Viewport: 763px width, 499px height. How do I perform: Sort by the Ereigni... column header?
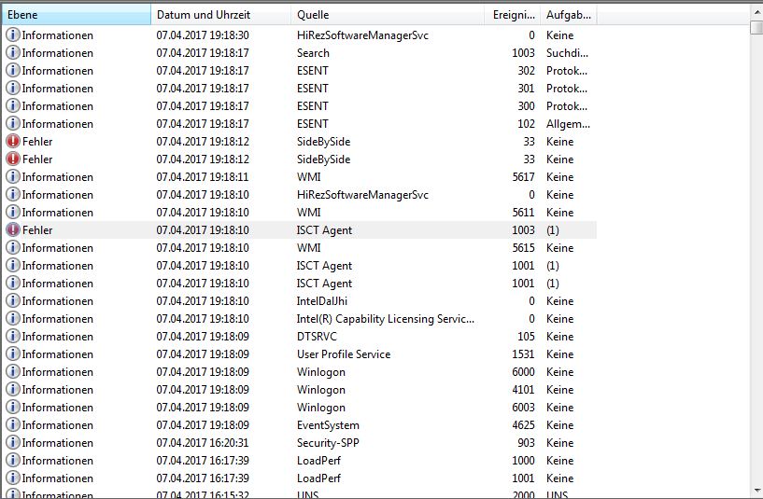pyautogui.click(x=512, y=15)
